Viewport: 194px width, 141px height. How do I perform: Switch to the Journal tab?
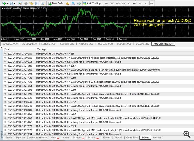pos(157,138)
